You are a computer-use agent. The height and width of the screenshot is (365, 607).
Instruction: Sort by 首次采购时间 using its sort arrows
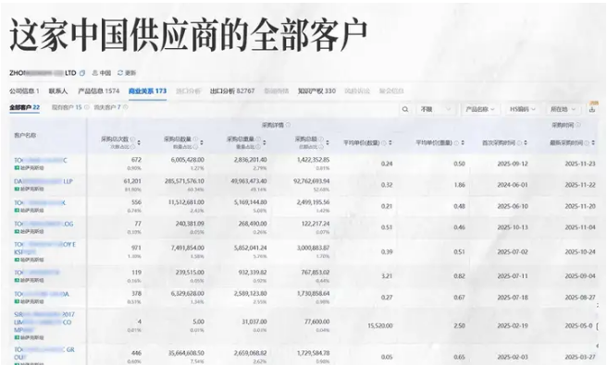[x=526, y=142]
